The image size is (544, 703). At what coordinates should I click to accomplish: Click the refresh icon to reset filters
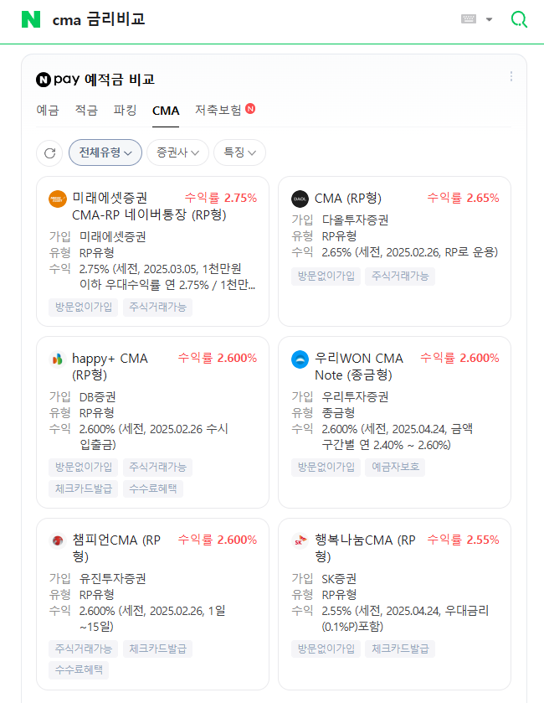pyautogui.click(x=49, y=152)
